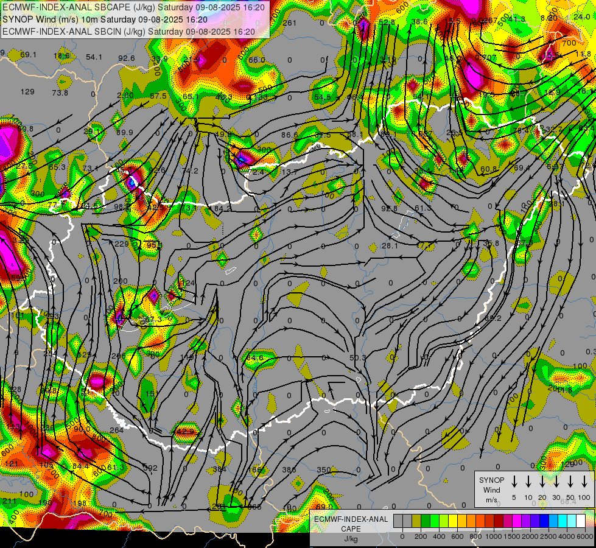This screenshot has height=548, width=596.
Task: Click the map value '35.8'
Action: click(491, 244)
